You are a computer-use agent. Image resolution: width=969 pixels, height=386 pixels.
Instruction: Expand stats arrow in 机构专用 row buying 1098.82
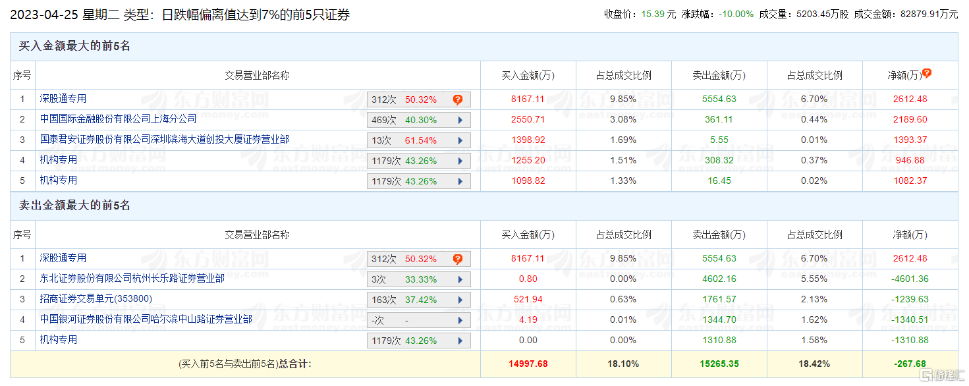(x=460, y=182)
